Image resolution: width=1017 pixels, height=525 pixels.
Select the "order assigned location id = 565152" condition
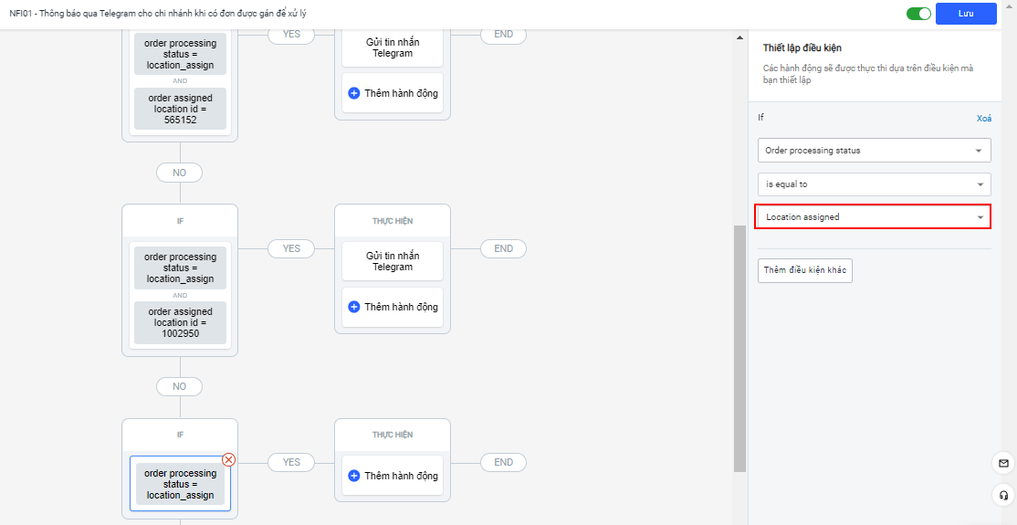(x=180, y=109)
